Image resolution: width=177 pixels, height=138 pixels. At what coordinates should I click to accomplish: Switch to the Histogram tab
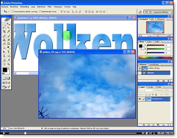(161, 19)
